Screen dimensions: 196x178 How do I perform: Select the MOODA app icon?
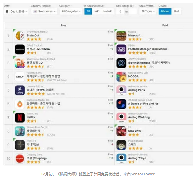pyautogui.click(x=121, y=77)
